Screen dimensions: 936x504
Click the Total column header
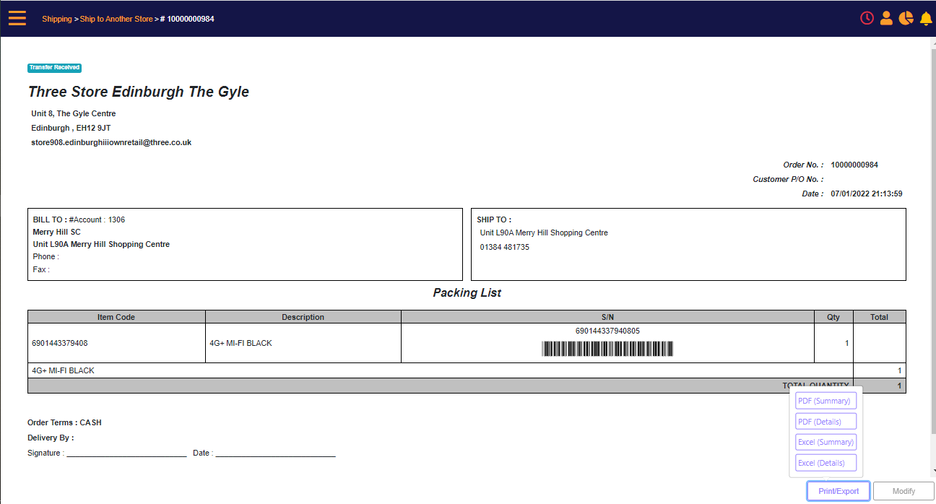[879, 317]
